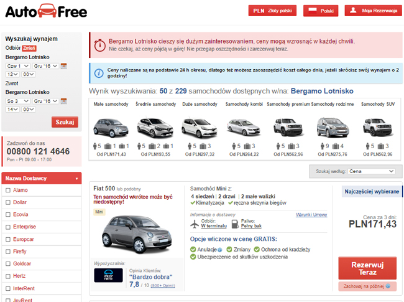Click the info icon on Zachowaj na później
404x302 pixels.
388,286
